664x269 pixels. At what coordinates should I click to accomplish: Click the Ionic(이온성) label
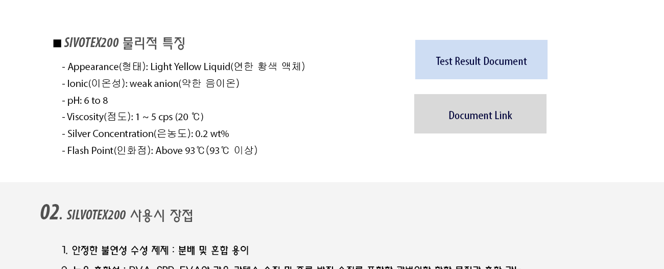(x=97, y=83)
